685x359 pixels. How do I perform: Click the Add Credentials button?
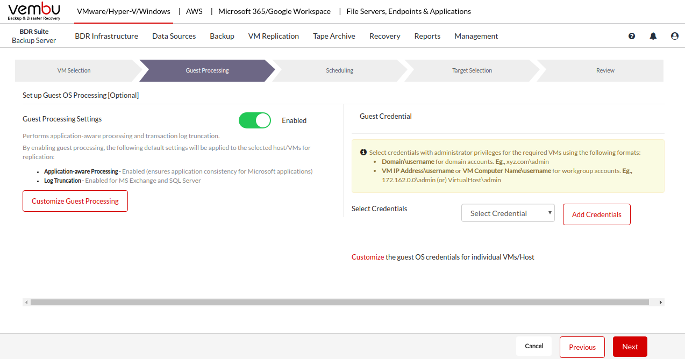[596, 214]
